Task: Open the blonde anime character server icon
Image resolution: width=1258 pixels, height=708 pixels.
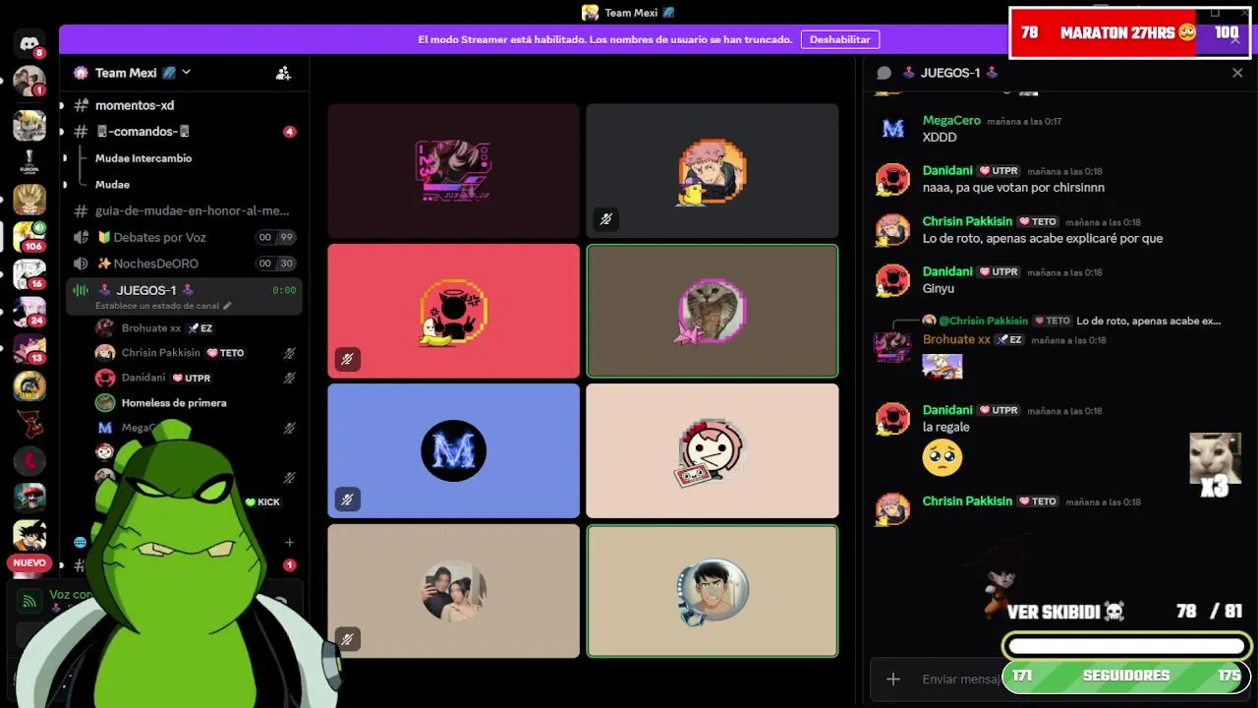Action: click(x=29, y=125)
